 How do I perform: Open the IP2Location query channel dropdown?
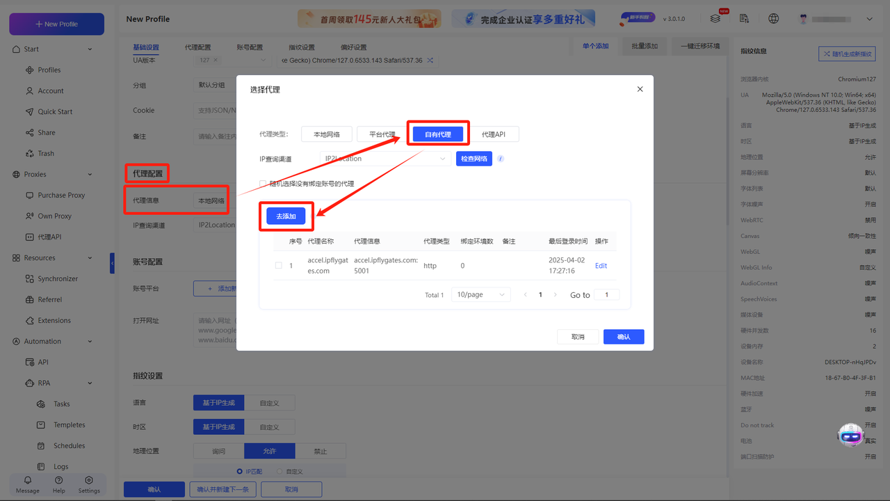[x=385, y=159]
